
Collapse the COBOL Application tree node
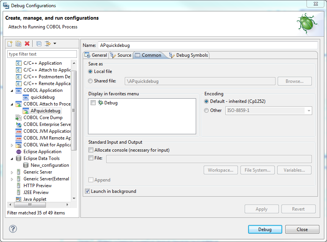tap(12, 91)
